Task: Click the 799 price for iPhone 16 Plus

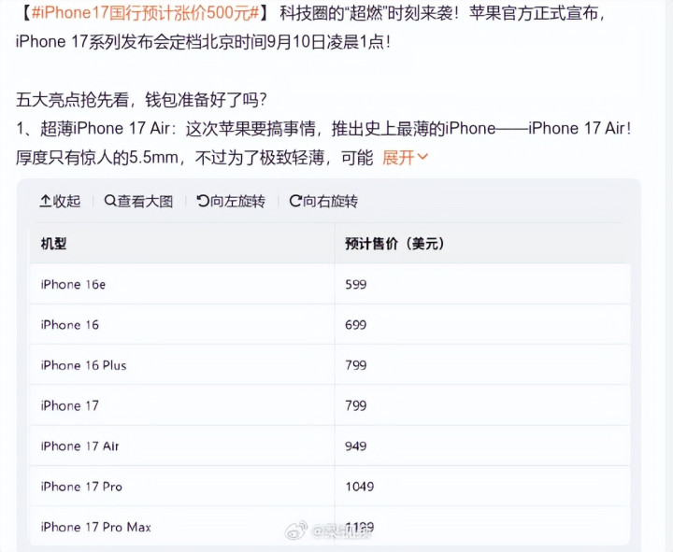Action: 356,365
